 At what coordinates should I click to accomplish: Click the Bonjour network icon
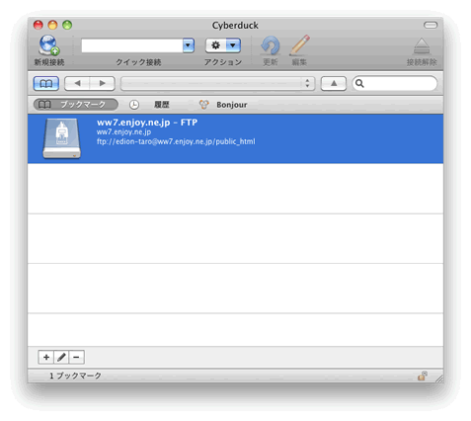(204, 105)
